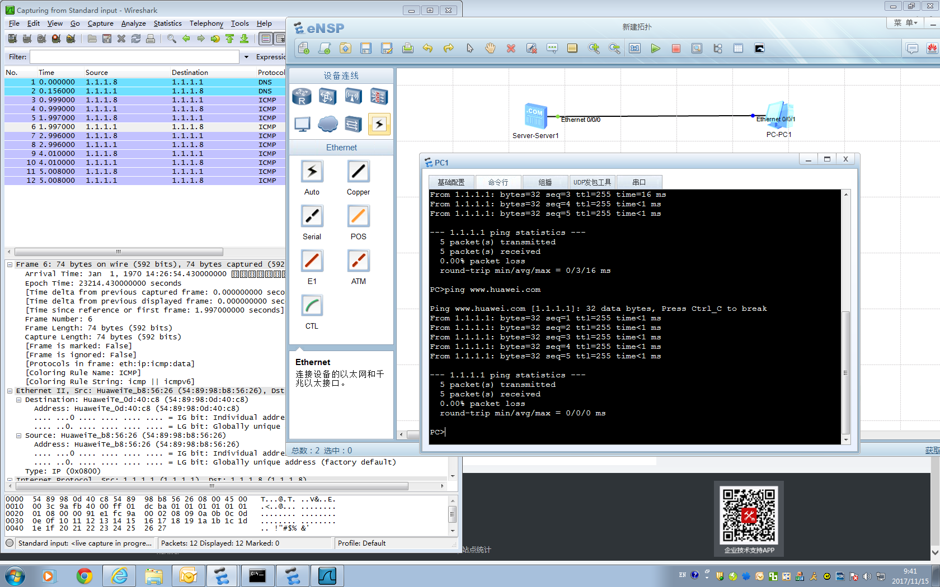Switch to UDP发包工具 tab in PC1

click(x=592, y=182)
